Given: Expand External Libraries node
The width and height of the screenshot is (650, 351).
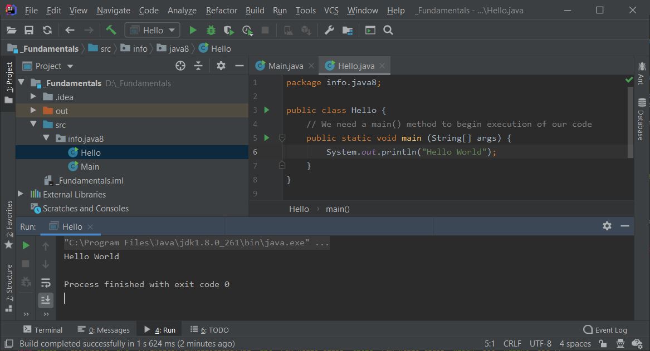Looking at the screenshot, I should click(21, 194).
